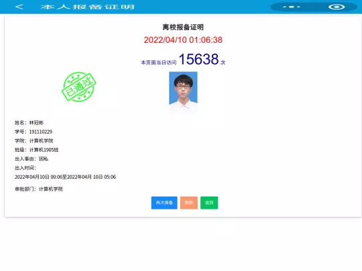Click the visit count 15638
The width and height of the screenshot is (362, 271).
tap(199, 60)
